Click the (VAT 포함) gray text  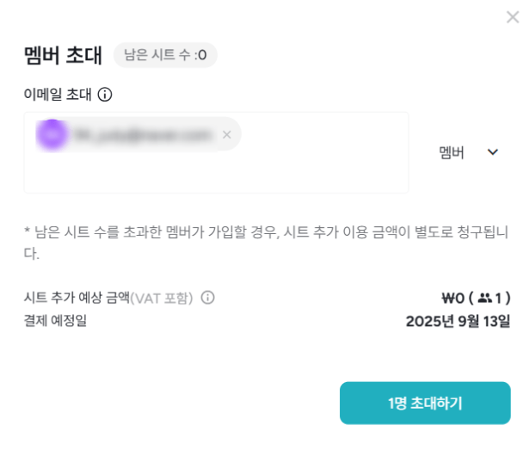[162, 298]
